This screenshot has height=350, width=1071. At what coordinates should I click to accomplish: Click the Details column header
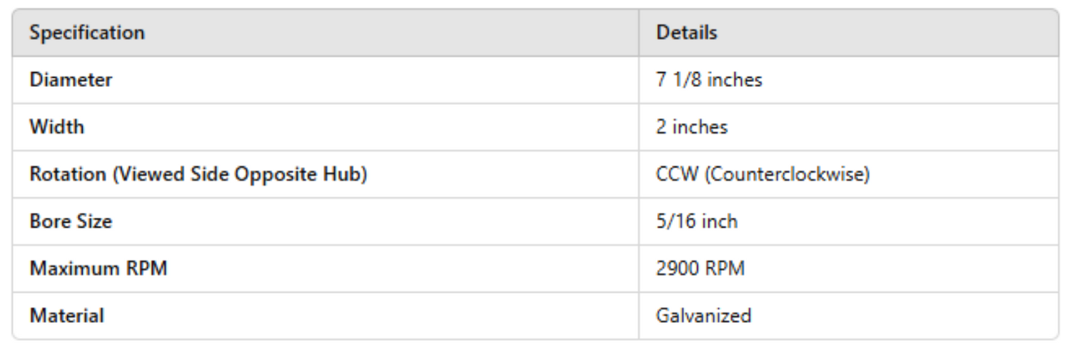click(x=686, y=33)
